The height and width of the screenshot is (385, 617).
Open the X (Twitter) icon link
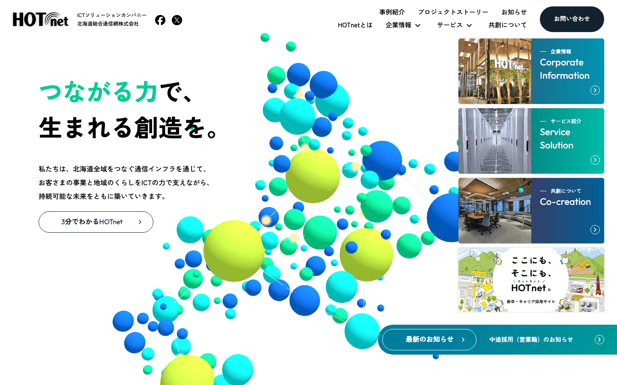pyautogui.click(x=177, y=20)
